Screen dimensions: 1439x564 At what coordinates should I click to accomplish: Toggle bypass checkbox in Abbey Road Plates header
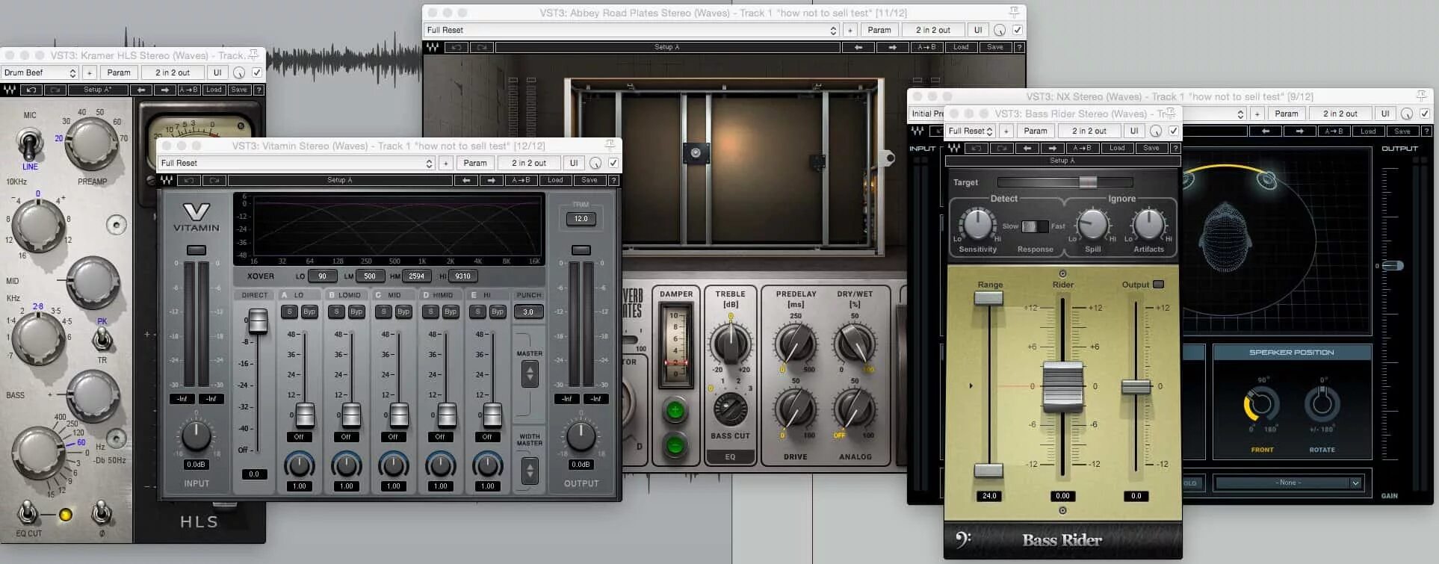(x=1018, y=30)
